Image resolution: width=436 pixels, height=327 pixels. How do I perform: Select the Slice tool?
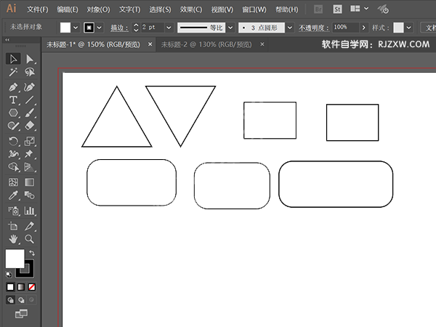point(29,226)
